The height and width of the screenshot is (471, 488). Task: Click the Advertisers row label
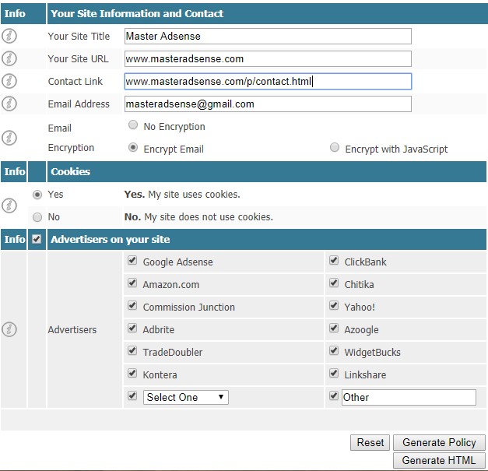[x=72, y=329]
